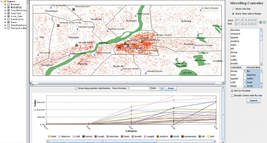267x143 pixels.
Task: Select 'medicin' in the keyword list
Action: [245, 41]
